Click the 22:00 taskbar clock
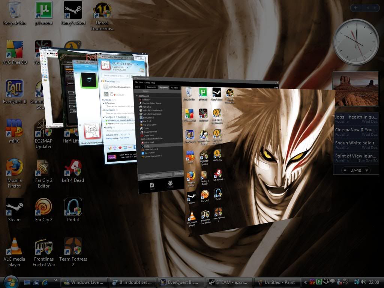The image size is (384, 288). [374, 282]
